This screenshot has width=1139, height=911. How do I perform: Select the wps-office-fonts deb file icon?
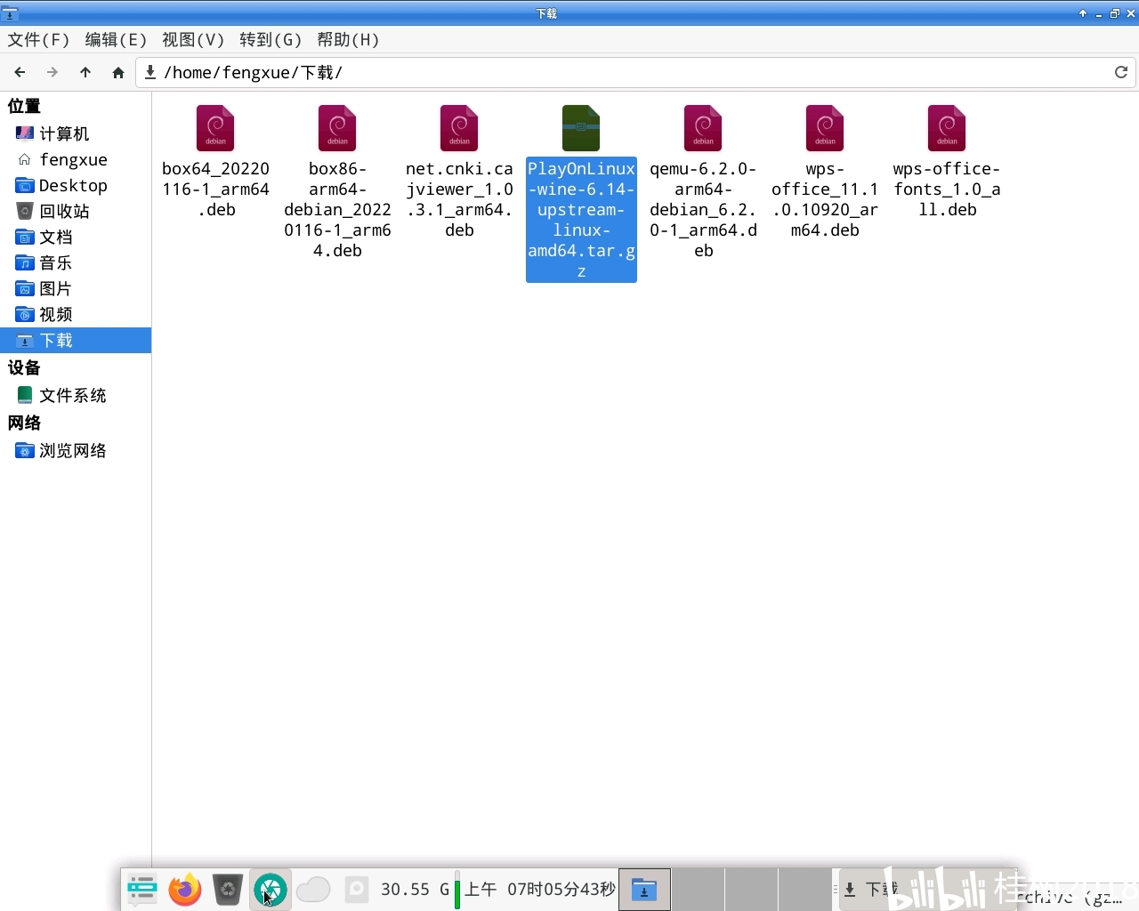point(947,128)
